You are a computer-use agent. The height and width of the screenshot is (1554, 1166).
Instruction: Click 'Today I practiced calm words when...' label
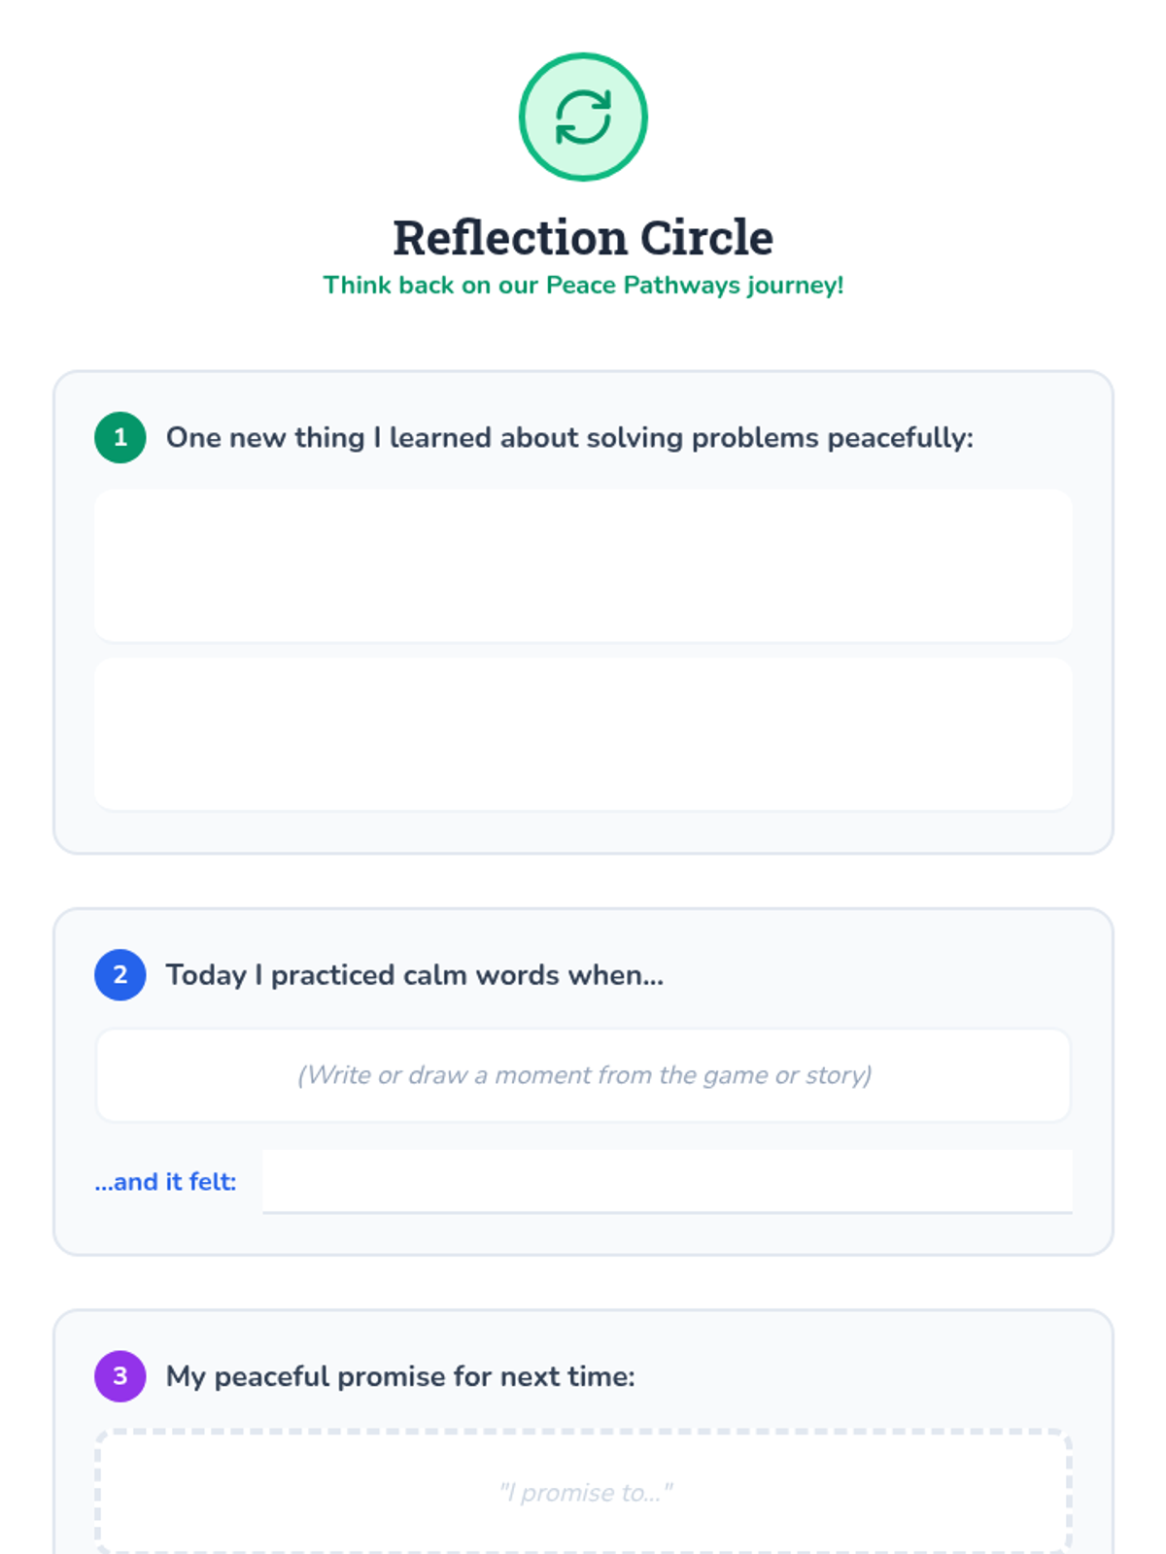coord(415,975)
